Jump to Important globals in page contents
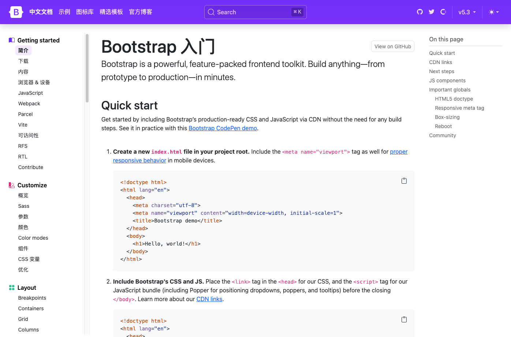The width and height of the screenshot is (511, 337). pyautogui.click(x=450, y=90)
